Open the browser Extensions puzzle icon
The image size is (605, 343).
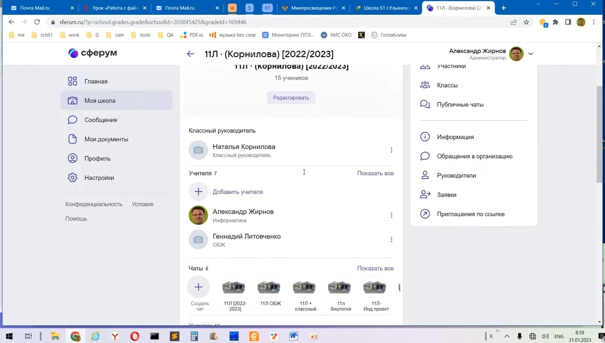pyautogui.click(x=555, y=22)
